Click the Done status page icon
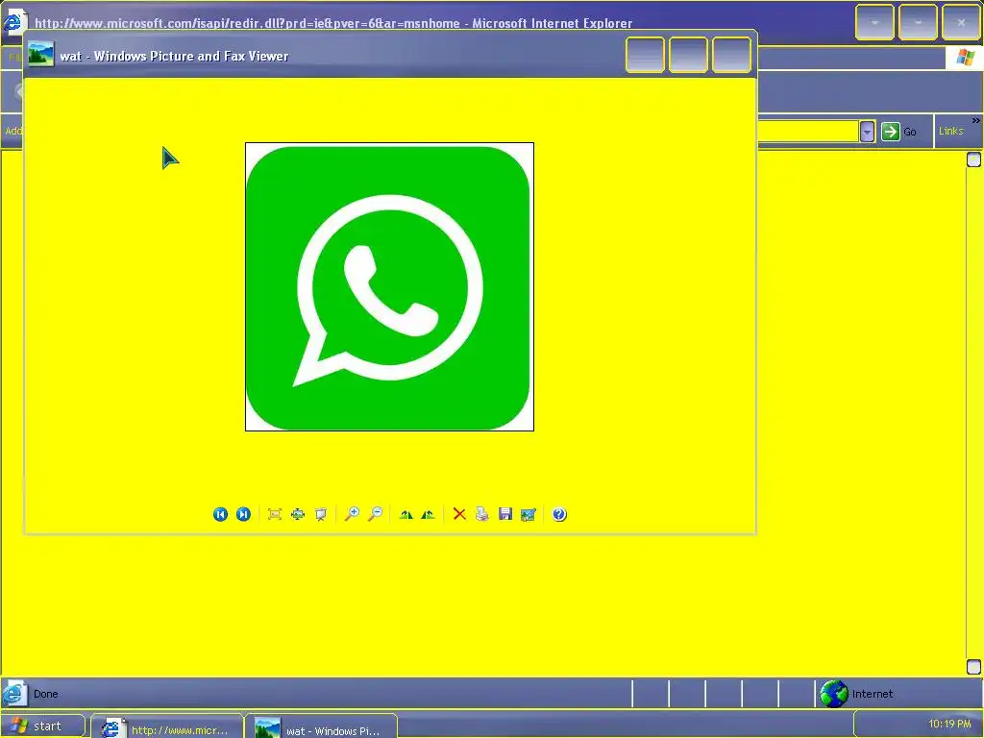 (13, 694)
